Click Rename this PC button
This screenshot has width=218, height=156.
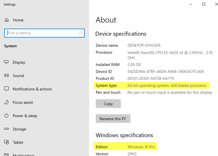pyautogui.click(x=113, y=118)
